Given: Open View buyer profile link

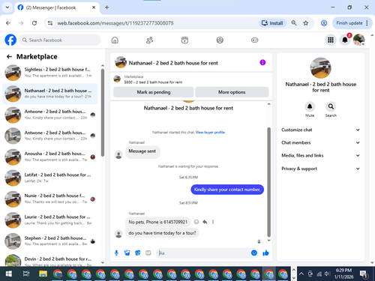Looking at the screenshot, I should click(x=210, y=133).
